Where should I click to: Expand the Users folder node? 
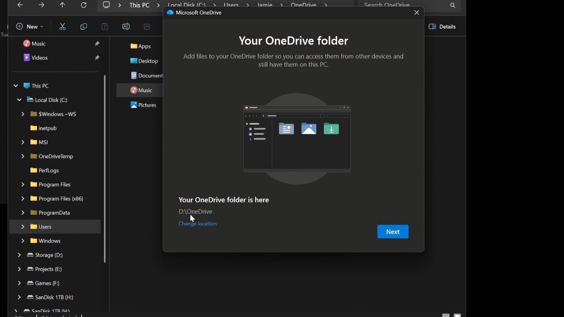pyautogui.click(x=23, y=227)
